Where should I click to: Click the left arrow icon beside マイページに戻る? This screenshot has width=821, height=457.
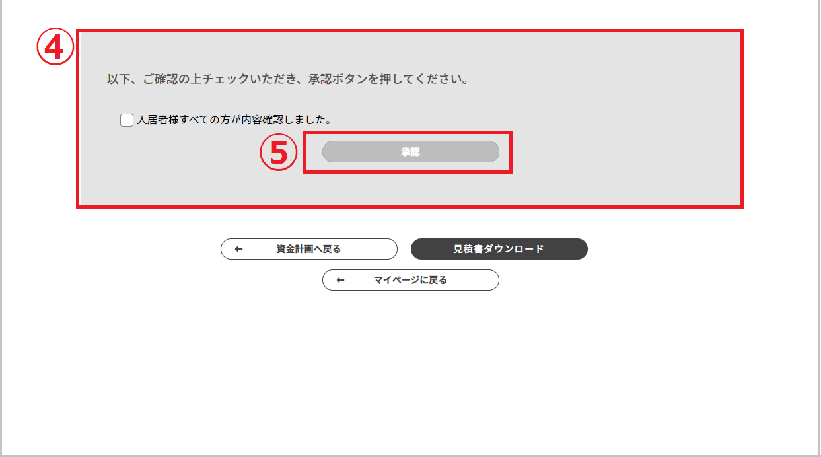click(340, 280)
